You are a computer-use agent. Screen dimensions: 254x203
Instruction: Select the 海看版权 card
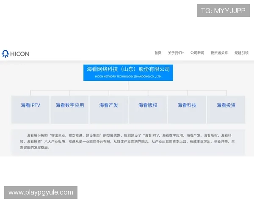click(148, 110)
